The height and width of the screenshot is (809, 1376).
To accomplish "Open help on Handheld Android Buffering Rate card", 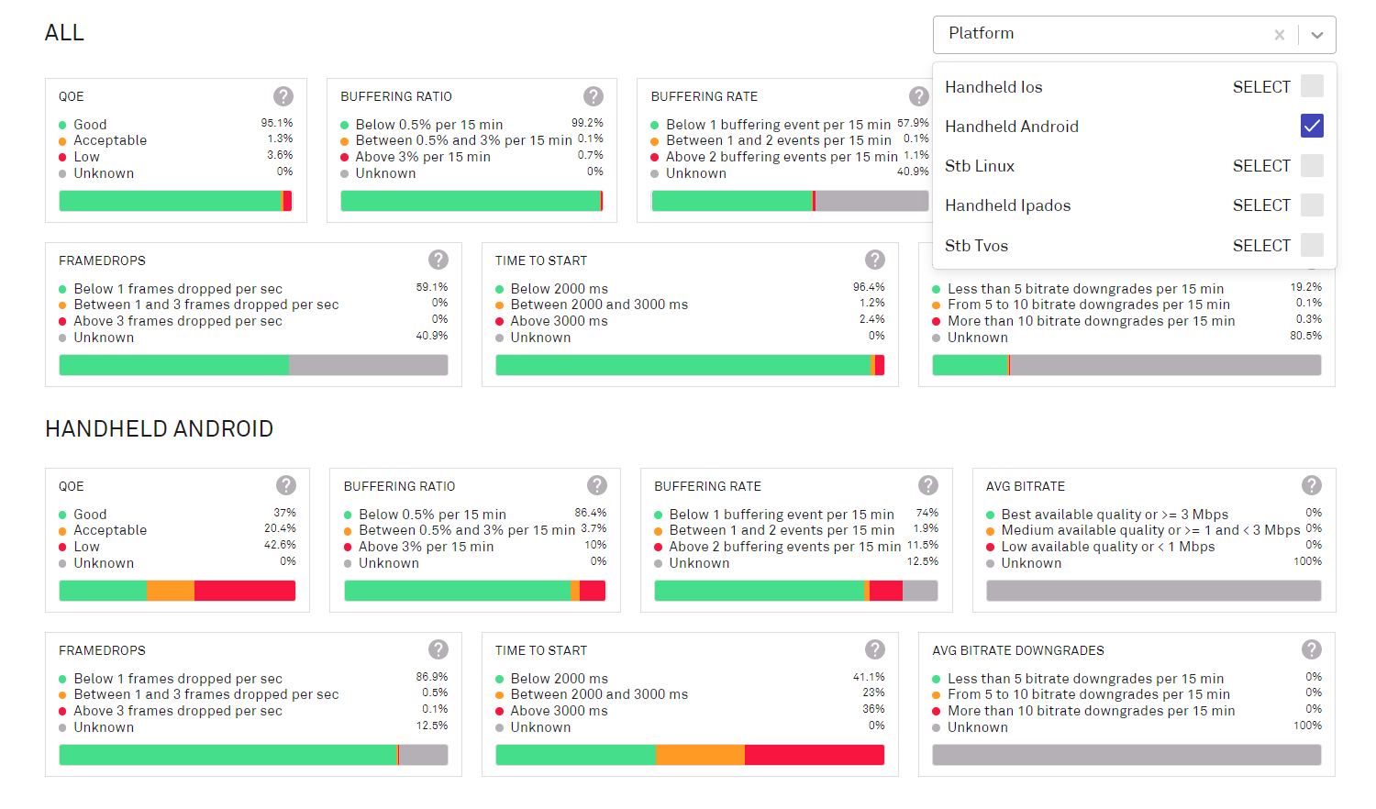I will tap(928, 486).
